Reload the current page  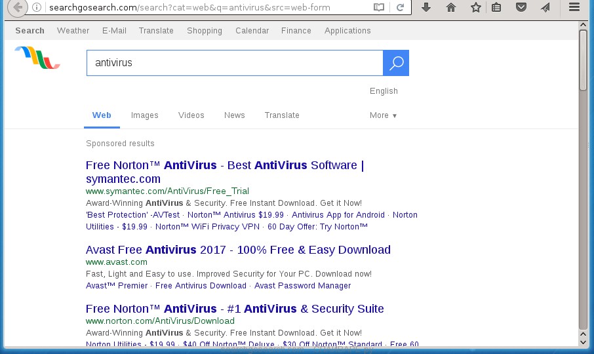400,8
